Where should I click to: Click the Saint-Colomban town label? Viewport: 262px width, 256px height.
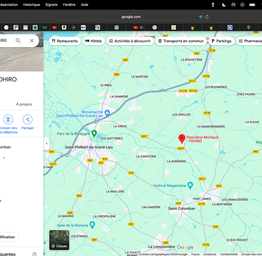pos(181,209)
